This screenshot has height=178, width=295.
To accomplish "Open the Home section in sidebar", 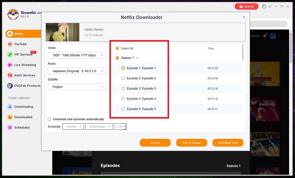I will click(x=23, y=34).
